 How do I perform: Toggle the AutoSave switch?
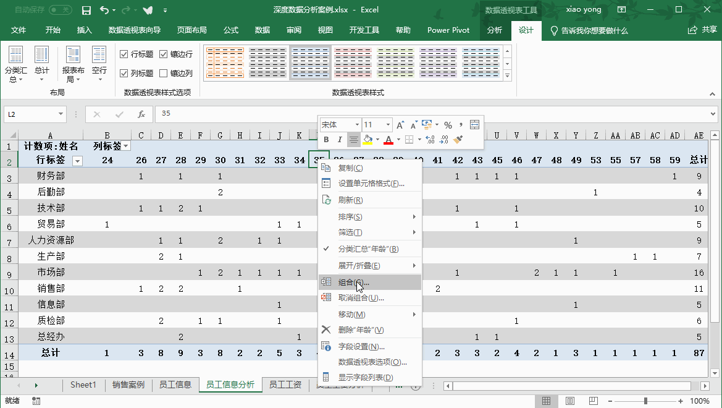coord(61,10)
